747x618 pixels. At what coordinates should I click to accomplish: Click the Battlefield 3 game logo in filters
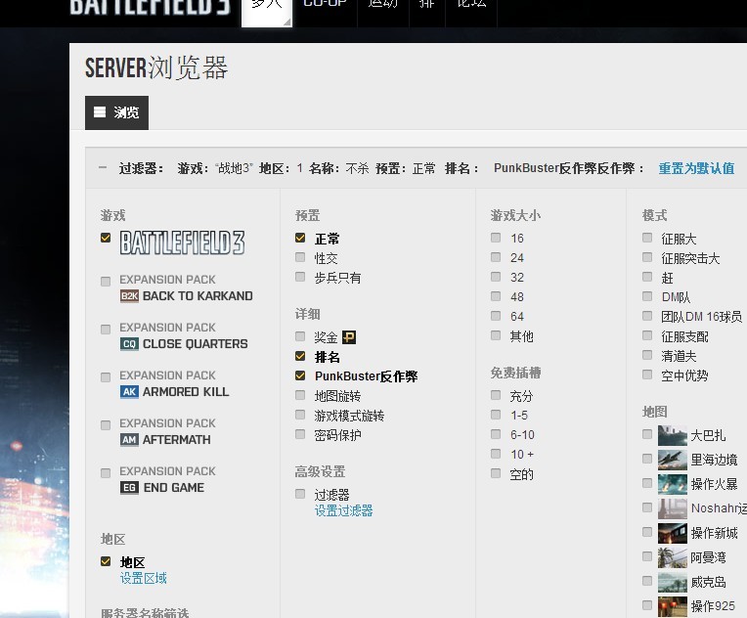coord(182,243)
